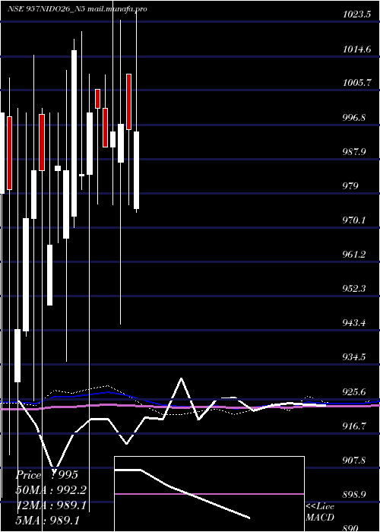Image resolution: width=380 pixels, height=532 pixels.
Task: Click the 925.6 price axis label
Action: 354,392
